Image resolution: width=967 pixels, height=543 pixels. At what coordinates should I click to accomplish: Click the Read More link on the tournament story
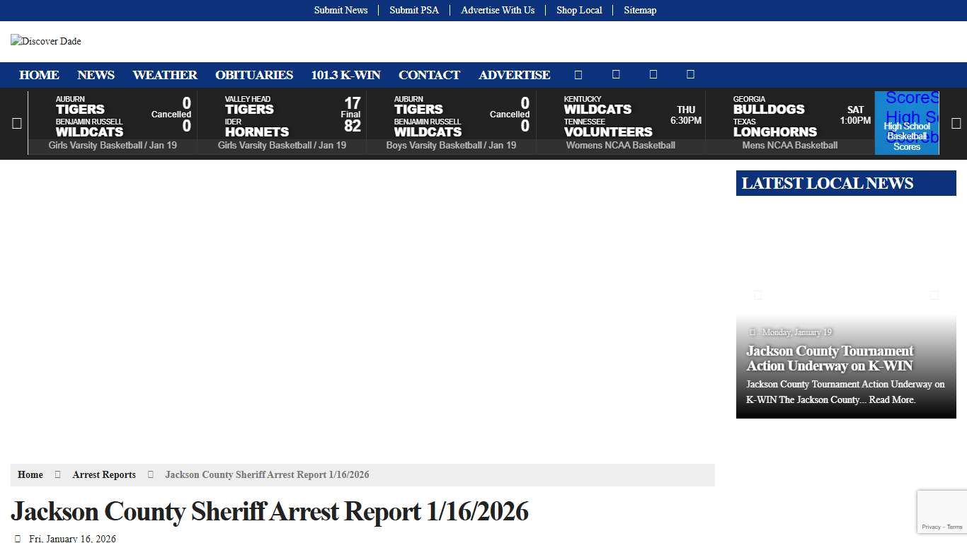tap(891, 399)
